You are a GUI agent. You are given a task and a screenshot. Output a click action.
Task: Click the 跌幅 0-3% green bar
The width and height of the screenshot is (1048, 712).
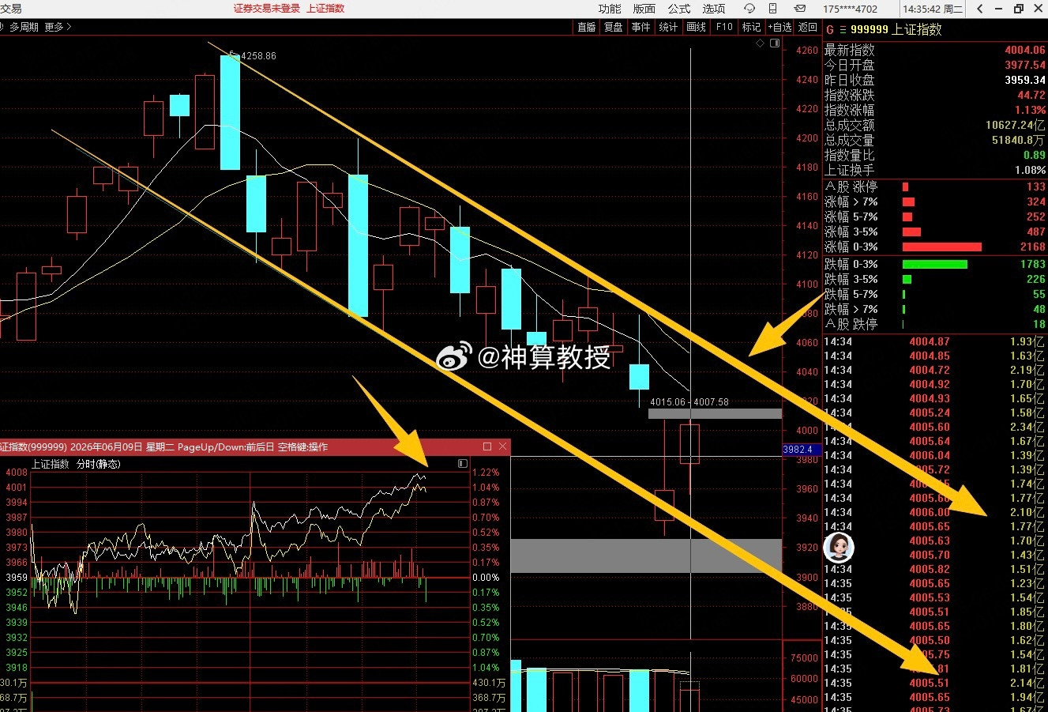pos(934,264)
